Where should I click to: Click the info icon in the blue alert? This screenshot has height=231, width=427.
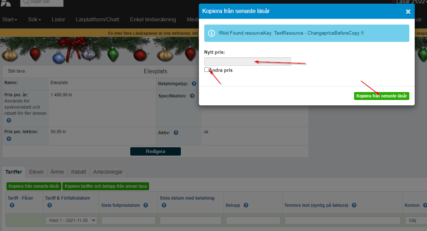(x=212, y=33)
